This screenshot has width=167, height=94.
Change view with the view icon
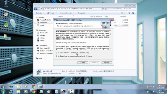122,13
